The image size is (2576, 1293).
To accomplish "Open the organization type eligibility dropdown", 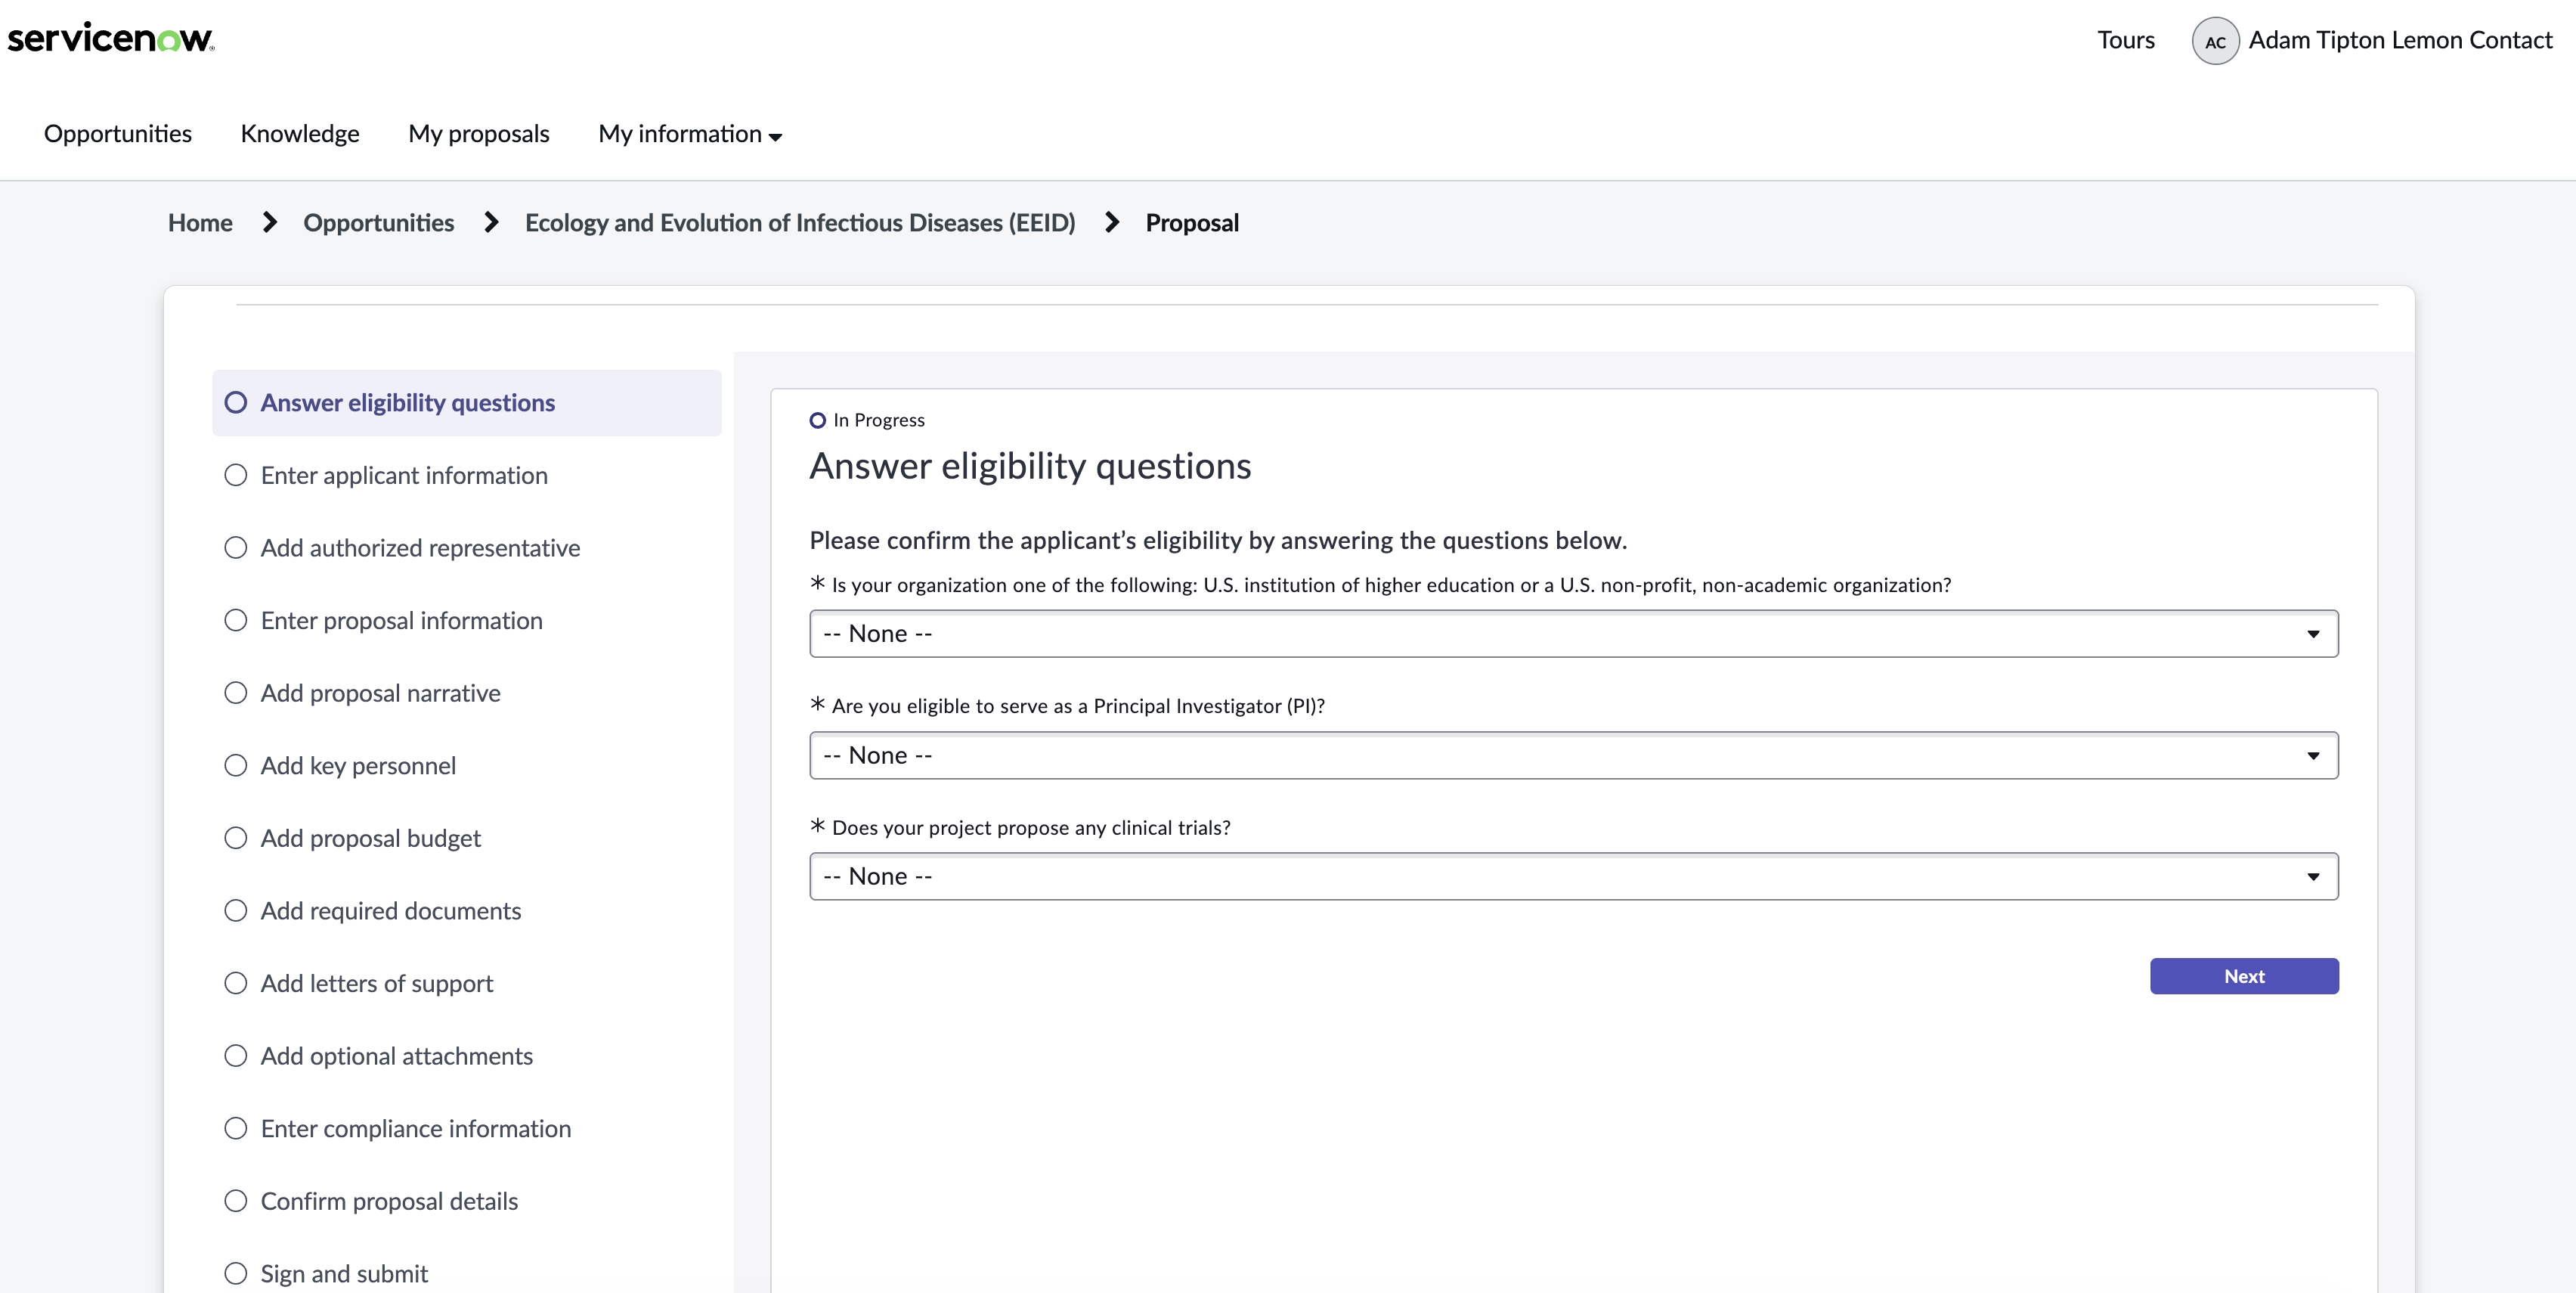I will (1573, 633).
